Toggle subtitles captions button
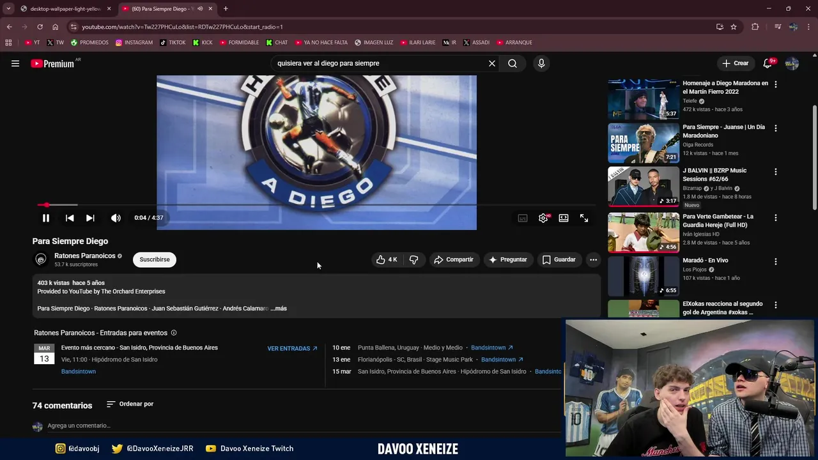The height and width of the screenshot is (460, 818). 523,218
